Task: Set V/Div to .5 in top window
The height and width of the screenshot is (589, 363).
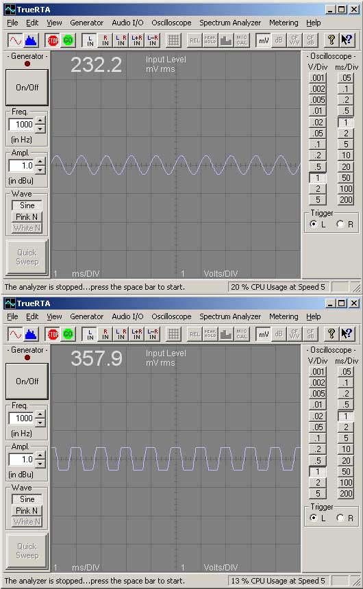Action: coord(318,167)
